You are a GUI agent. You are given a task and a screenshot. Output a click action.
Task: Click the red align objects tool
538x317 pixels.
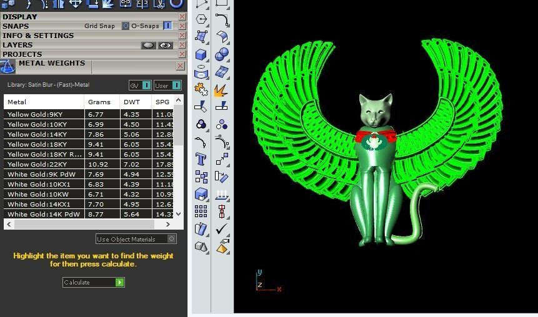222,212
